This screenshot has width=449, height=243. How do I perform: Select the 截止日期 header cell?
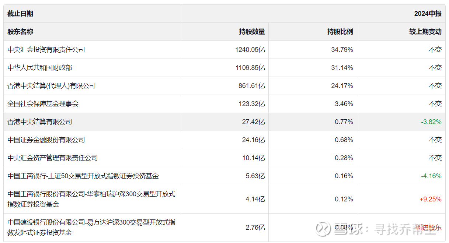click(20, 14)
